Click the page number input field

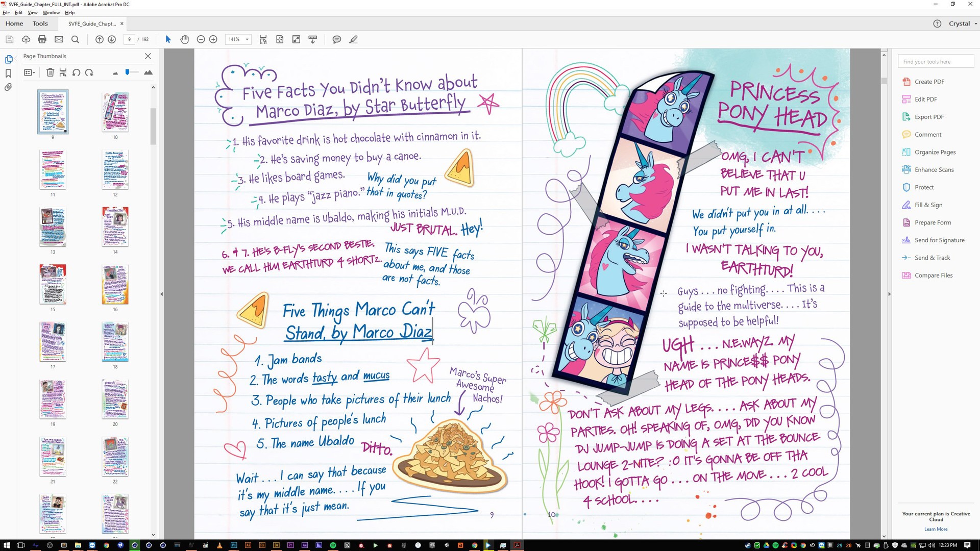click(x=129, y=39)
